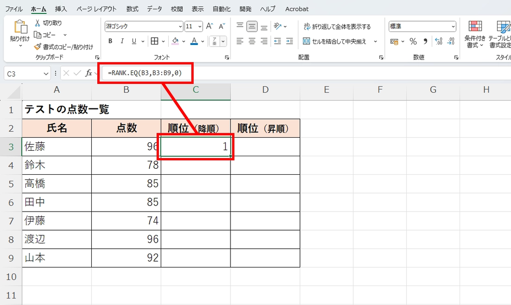
Task: Align text left
Action: coord(240,41)
